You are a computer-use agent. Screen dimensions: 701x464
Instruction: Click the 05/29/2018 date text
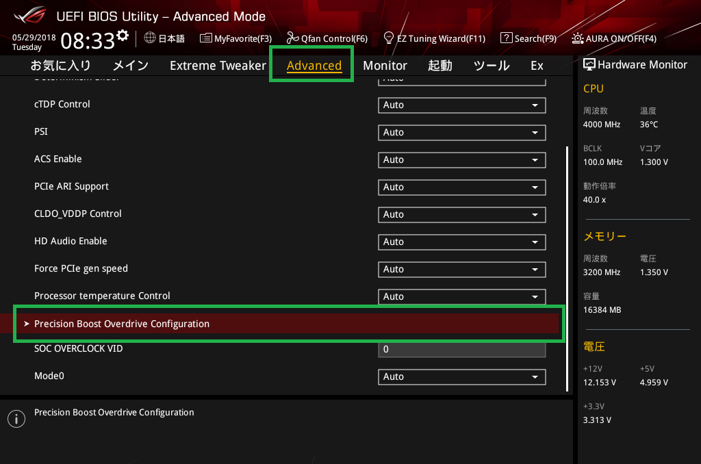[34, 38]
